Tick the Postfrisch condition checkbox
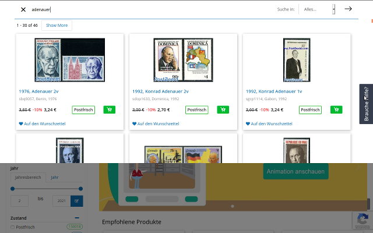This screenshot has height=233, width=373. [13, 227]
